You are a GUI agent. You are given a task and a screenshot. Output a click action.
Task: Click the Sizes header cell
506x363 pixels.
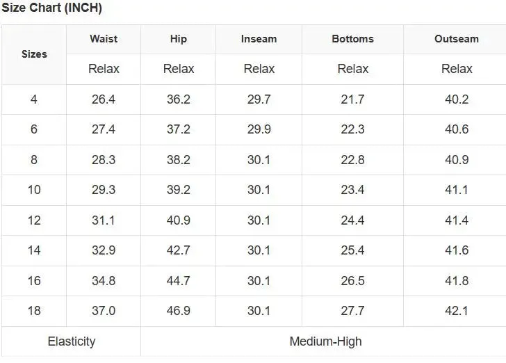click(x=34, y=54)
